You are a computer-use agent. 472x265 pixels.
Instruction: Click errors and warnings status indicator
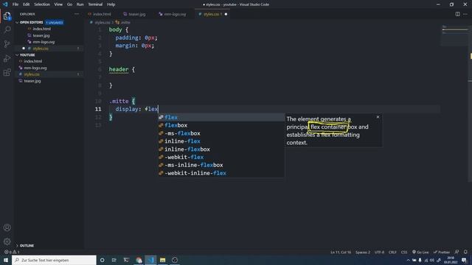click(x=12, y=252)
